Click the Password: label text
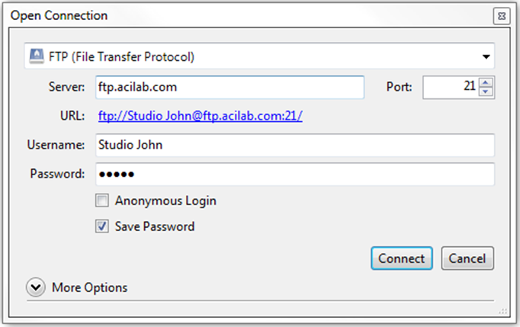Image resolution: width=520 pixels, height=327 pixels. [x=57, y=174]
